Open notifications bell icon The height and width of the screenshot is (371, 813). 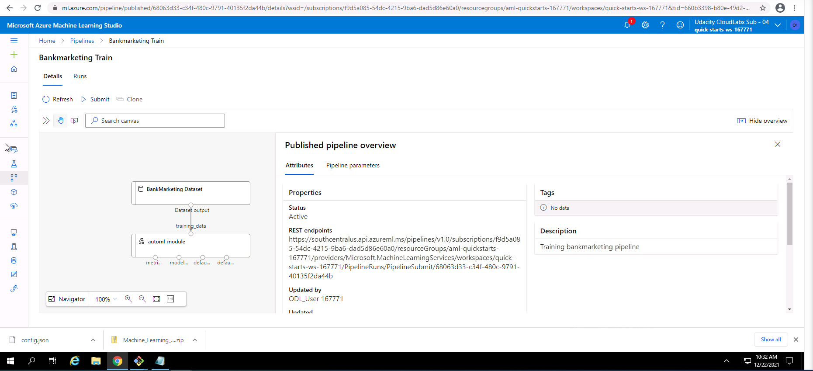click(627, 25)
